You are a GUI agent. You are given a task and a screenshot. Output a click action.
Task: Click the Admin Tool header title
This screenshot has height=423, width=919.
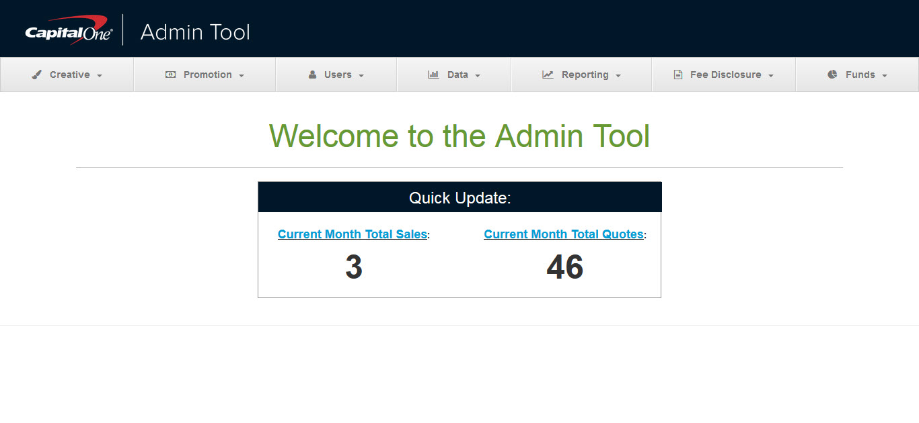pos(195,32)
